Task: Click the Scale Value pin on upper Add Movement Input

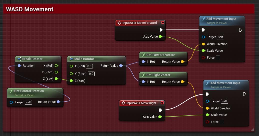Action: coord(203,51)
